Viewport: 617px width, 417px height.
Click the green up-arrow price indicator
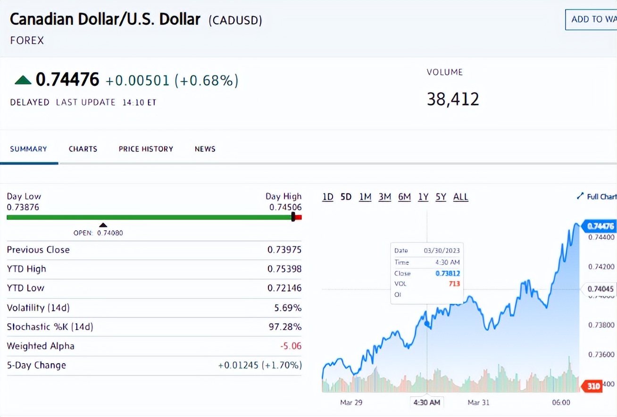pos(23,80)
